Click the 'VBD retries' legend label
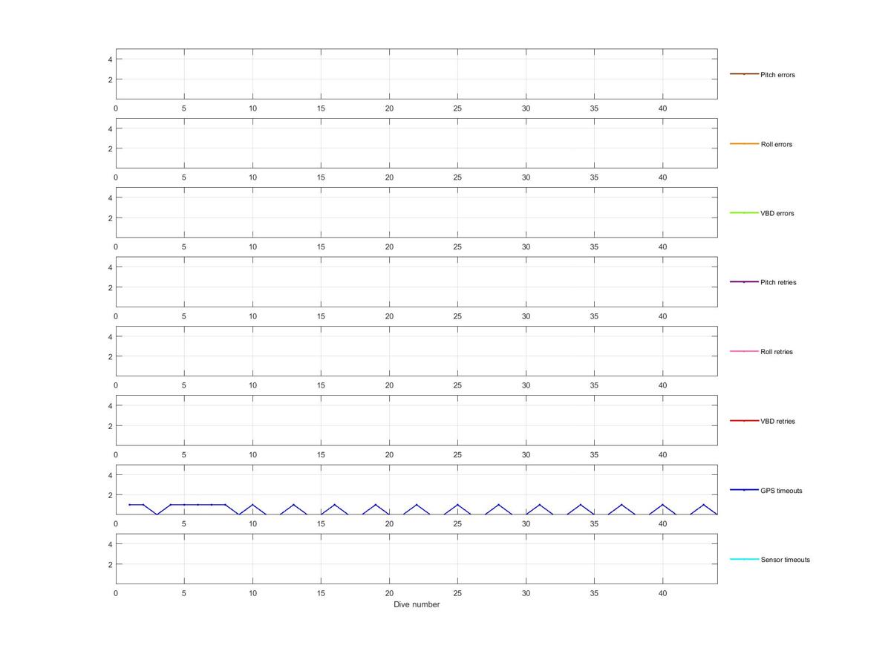891x657 pixels. click(777, 421)
